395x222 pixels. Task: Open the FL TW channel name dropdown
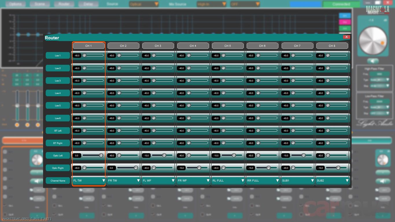pyautogui.click(x=89, y=181)
